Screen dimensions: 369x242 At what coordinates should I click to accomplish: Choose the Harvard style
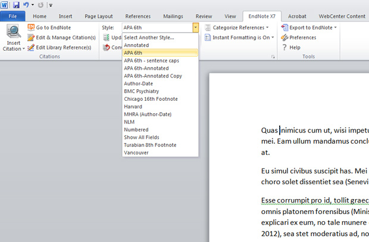[160, 107]
